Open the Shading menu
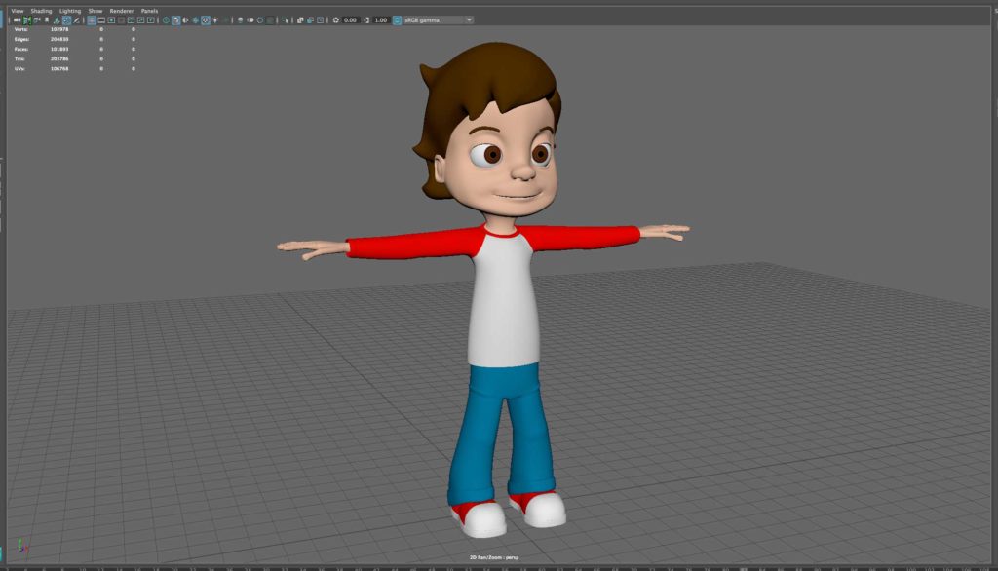 point(41,11)
